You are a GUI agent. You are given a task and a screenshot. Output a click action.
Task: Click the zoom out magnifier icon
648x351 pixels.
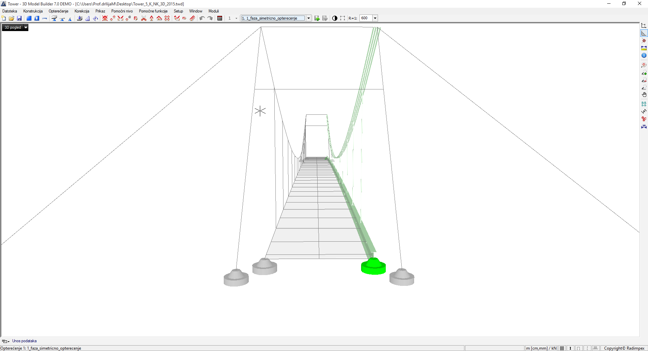[x=644, y=80]
